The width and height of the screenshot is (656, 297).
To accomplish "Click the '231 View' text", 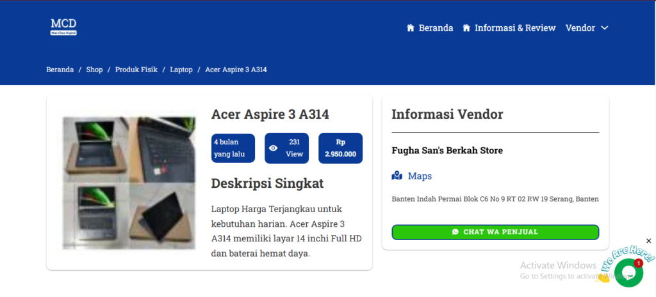I will coord(294,148).
